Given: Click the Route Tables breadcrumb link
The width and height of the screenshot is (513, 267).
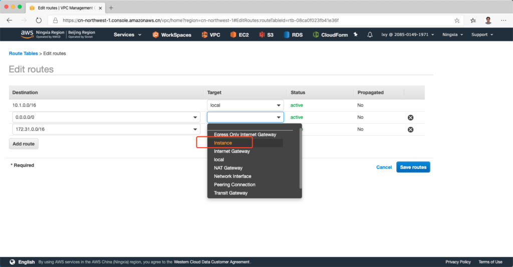Looking at the screenshot, I should (23, 53).
